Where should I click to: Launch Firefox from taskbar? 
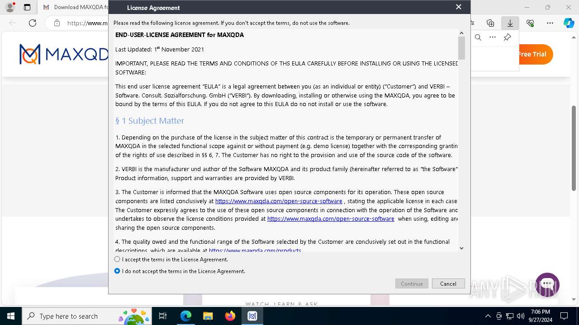coord(230,316)
